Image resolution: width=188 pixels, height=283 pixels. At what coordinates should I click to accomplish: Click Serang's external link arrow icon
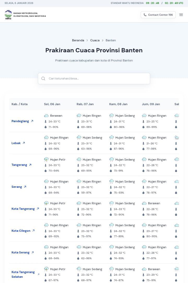point(25,187)
